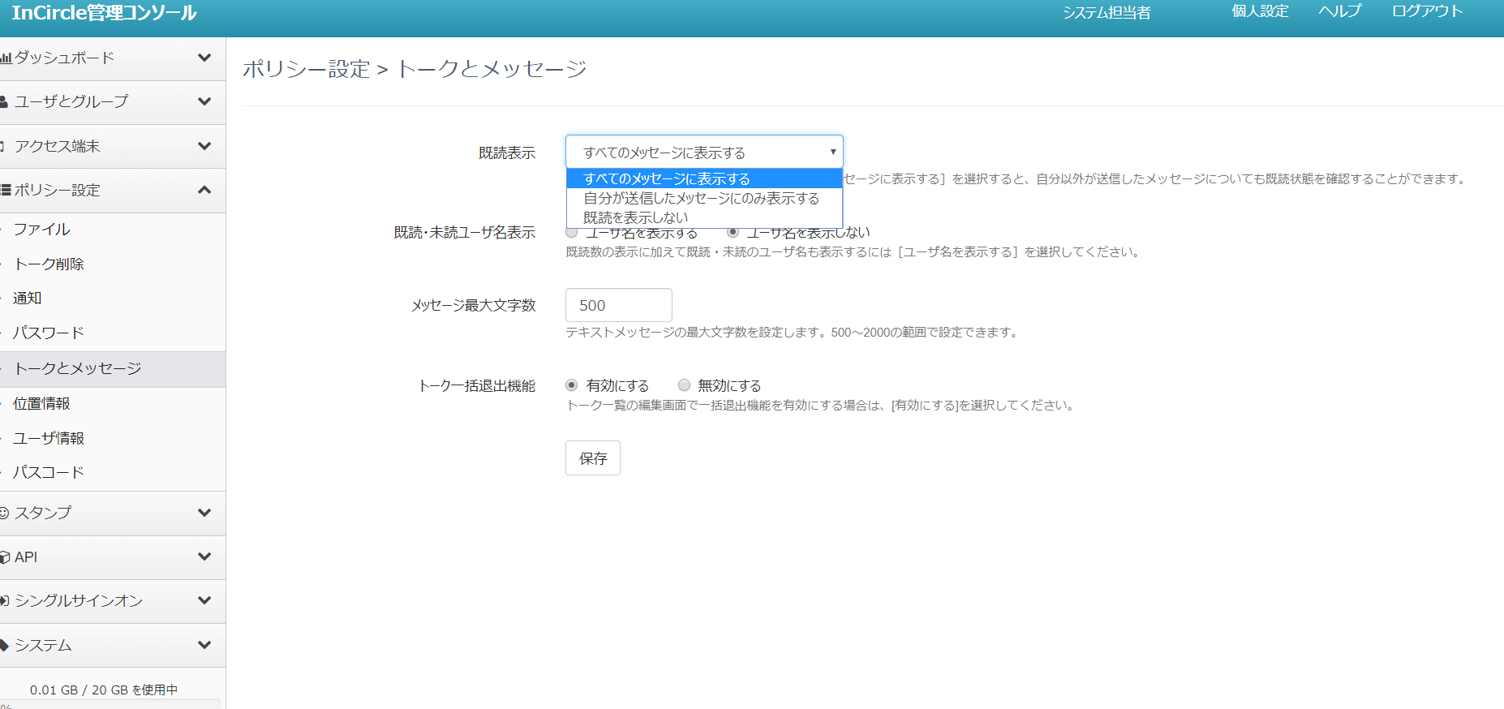Click the Single Sign-On icon
This screenshot has height=709, width=1504.
click(x=5, y=601)
